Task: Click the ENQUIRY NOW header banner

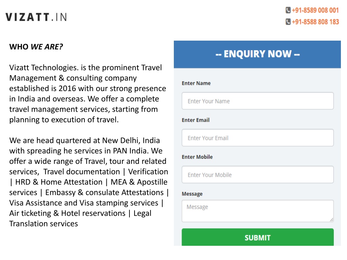Action: 257,54
